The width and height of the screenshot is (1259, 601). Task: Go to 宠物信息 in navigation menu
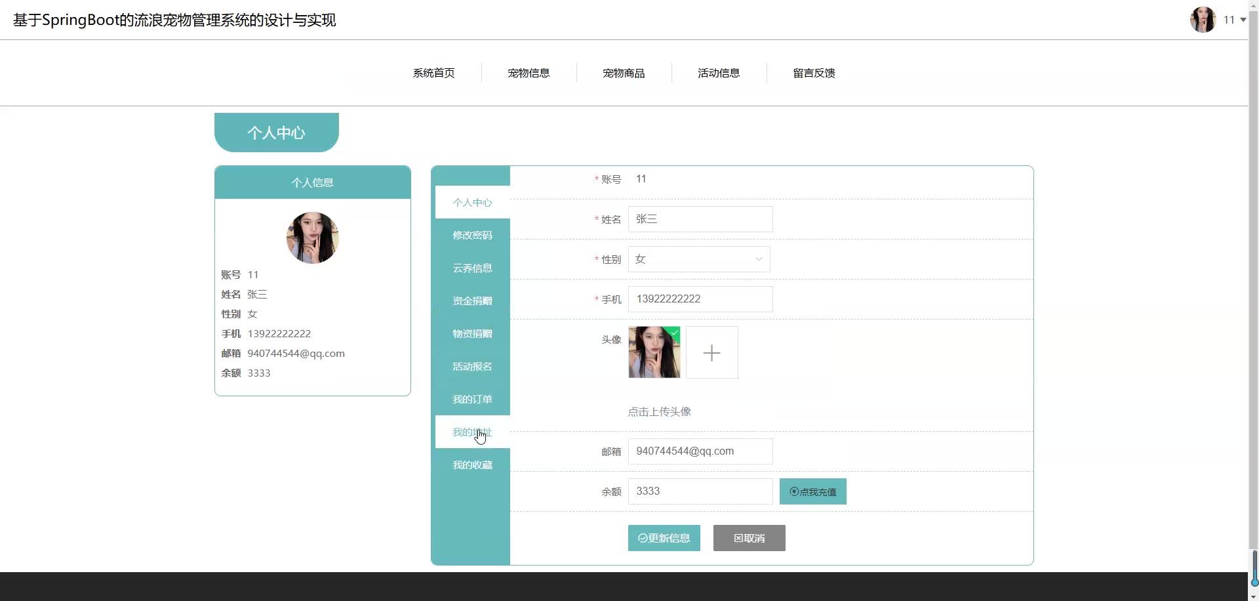pos(529,73)
